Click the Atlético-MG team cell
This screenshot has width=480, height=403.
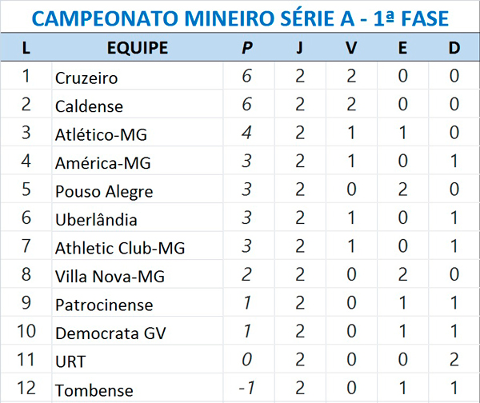pyautogui.click(x=101, y=134)
